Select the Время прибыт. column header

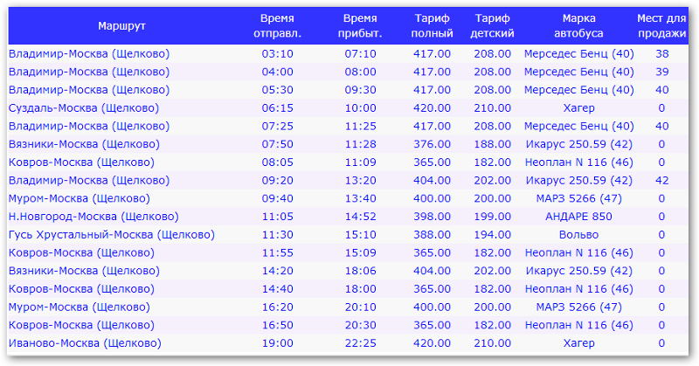click(360, 26)
